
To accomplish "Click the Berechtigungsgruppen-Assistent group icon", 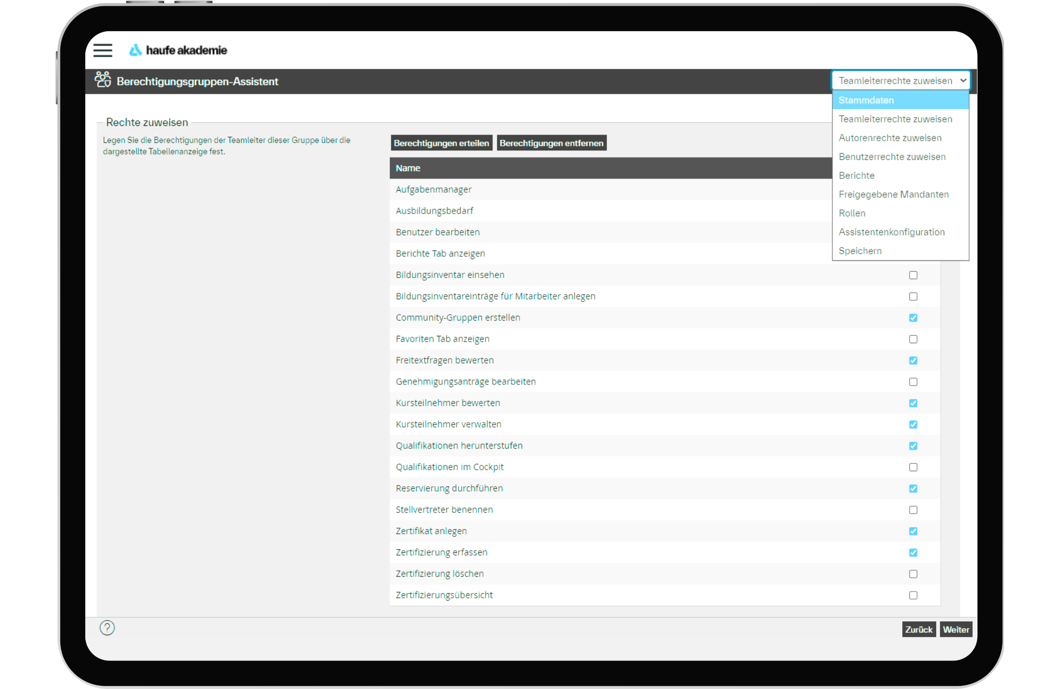I will pyautogui.click(x=103, y=80).
